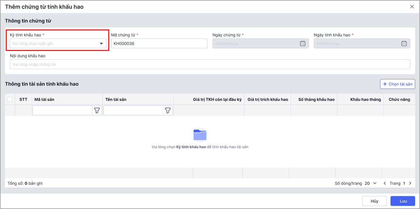
Task: Click the empty-state folder icon
Action: coord(200,134)
